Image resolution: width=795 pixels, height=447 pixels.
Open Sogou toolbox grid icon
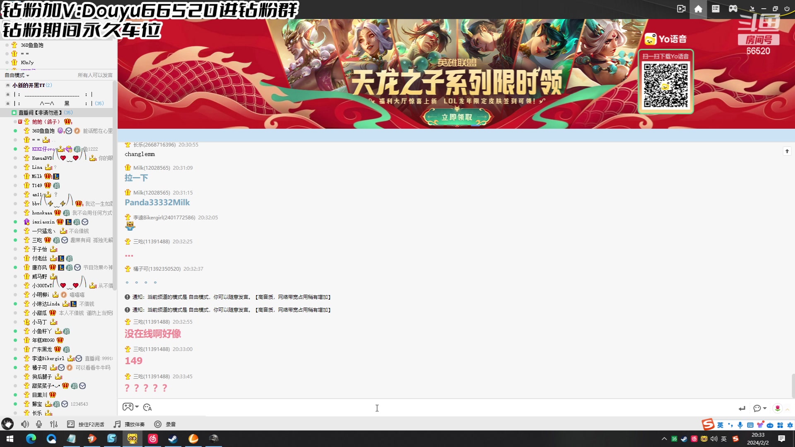[x=780, y=425]
